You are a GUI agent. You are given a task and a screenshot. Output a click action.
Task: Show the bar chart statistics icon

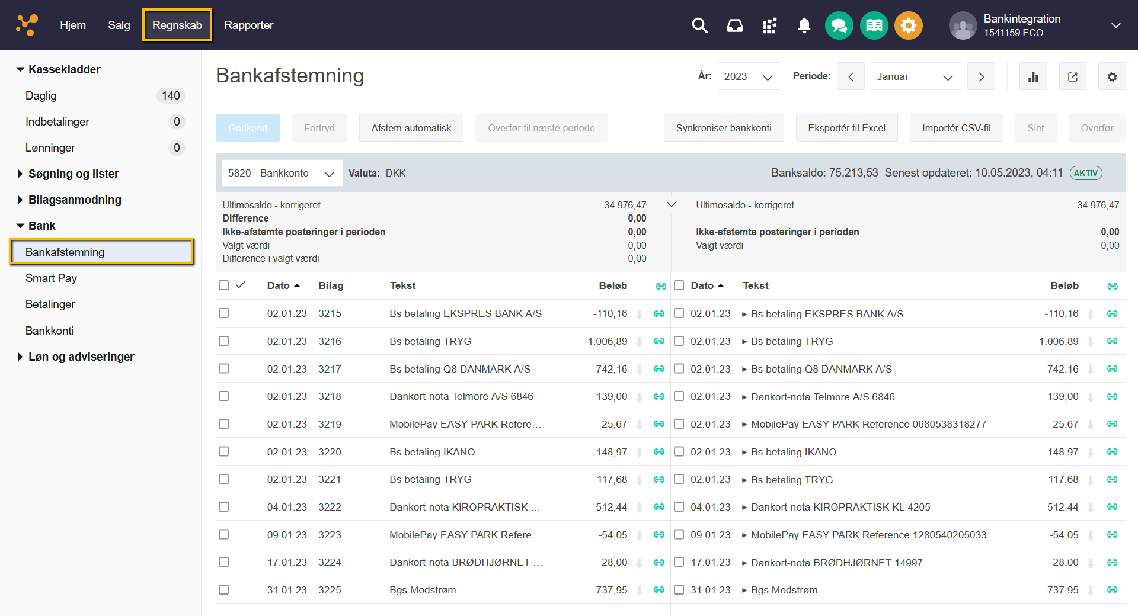click(1033, 76)
